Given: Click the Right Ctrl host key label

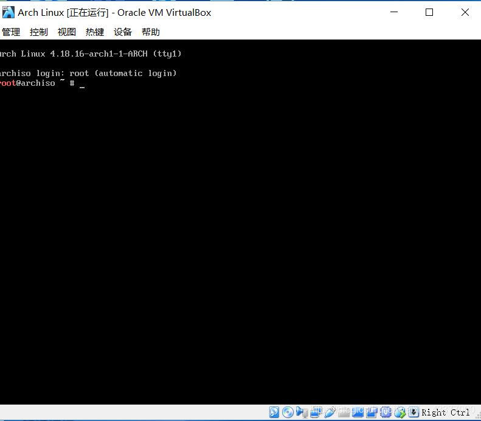Looking at the screenshot, I should click(x=445, y=412).
